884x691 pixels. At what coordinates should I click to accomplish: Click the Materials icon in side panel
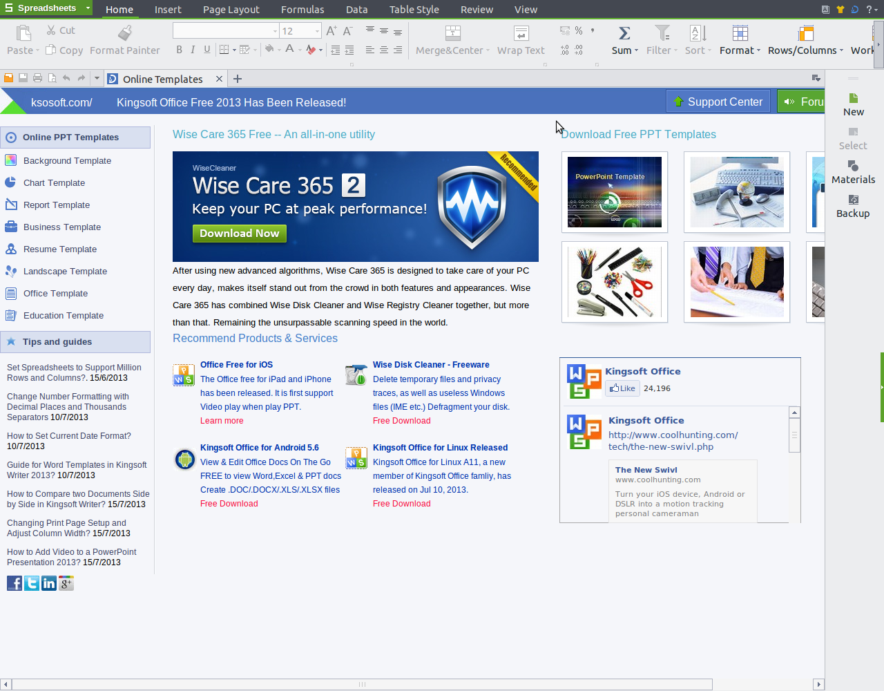click(853, 166)
